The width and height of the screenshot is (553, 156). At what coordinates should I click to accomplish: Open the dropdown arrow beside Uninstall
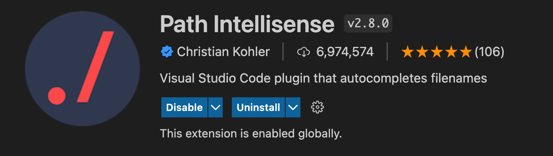(x=293, y=108)
